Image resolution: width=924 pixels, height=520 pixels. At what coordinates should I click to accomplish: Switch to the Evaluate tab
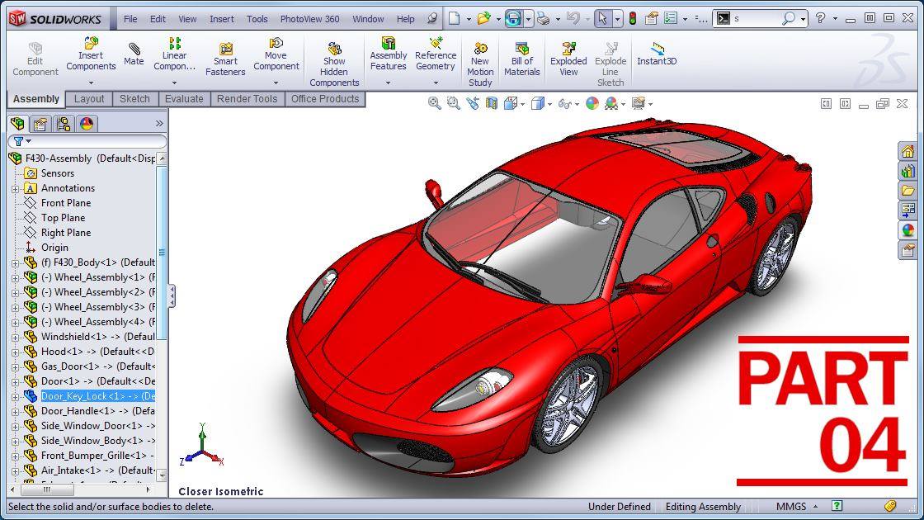[184, 99]
